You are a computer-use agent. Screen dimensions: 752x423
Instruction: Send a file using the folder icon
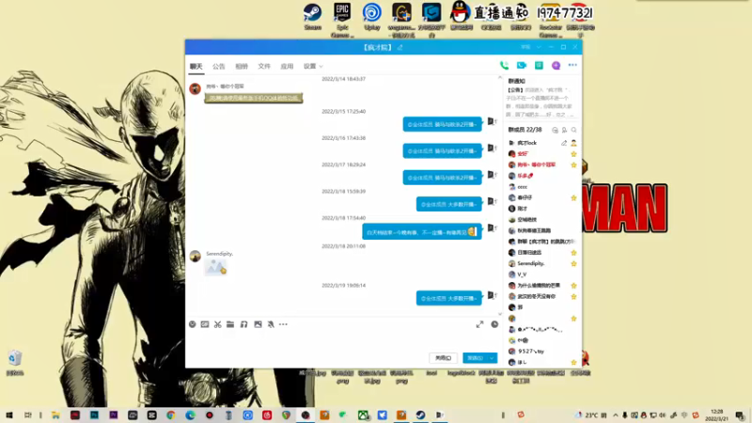[230, 324]
